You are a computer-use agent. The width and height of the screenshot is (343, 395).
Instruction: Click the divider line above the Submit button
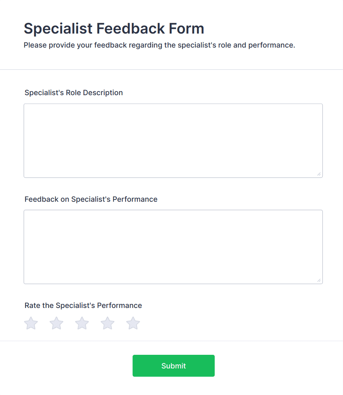coord(171,341)
